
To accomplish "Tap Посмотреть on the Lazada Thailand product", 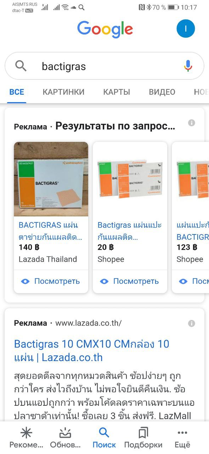I will (51, 281).
